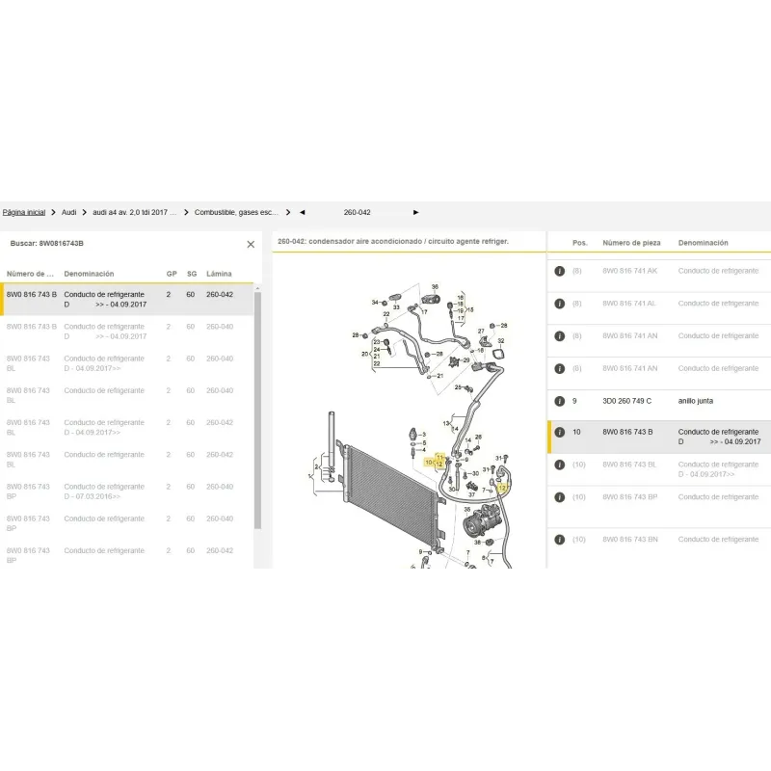Select the 3D0 260 749 C part number
Viewport: 771px width, 771px height.
626,401
